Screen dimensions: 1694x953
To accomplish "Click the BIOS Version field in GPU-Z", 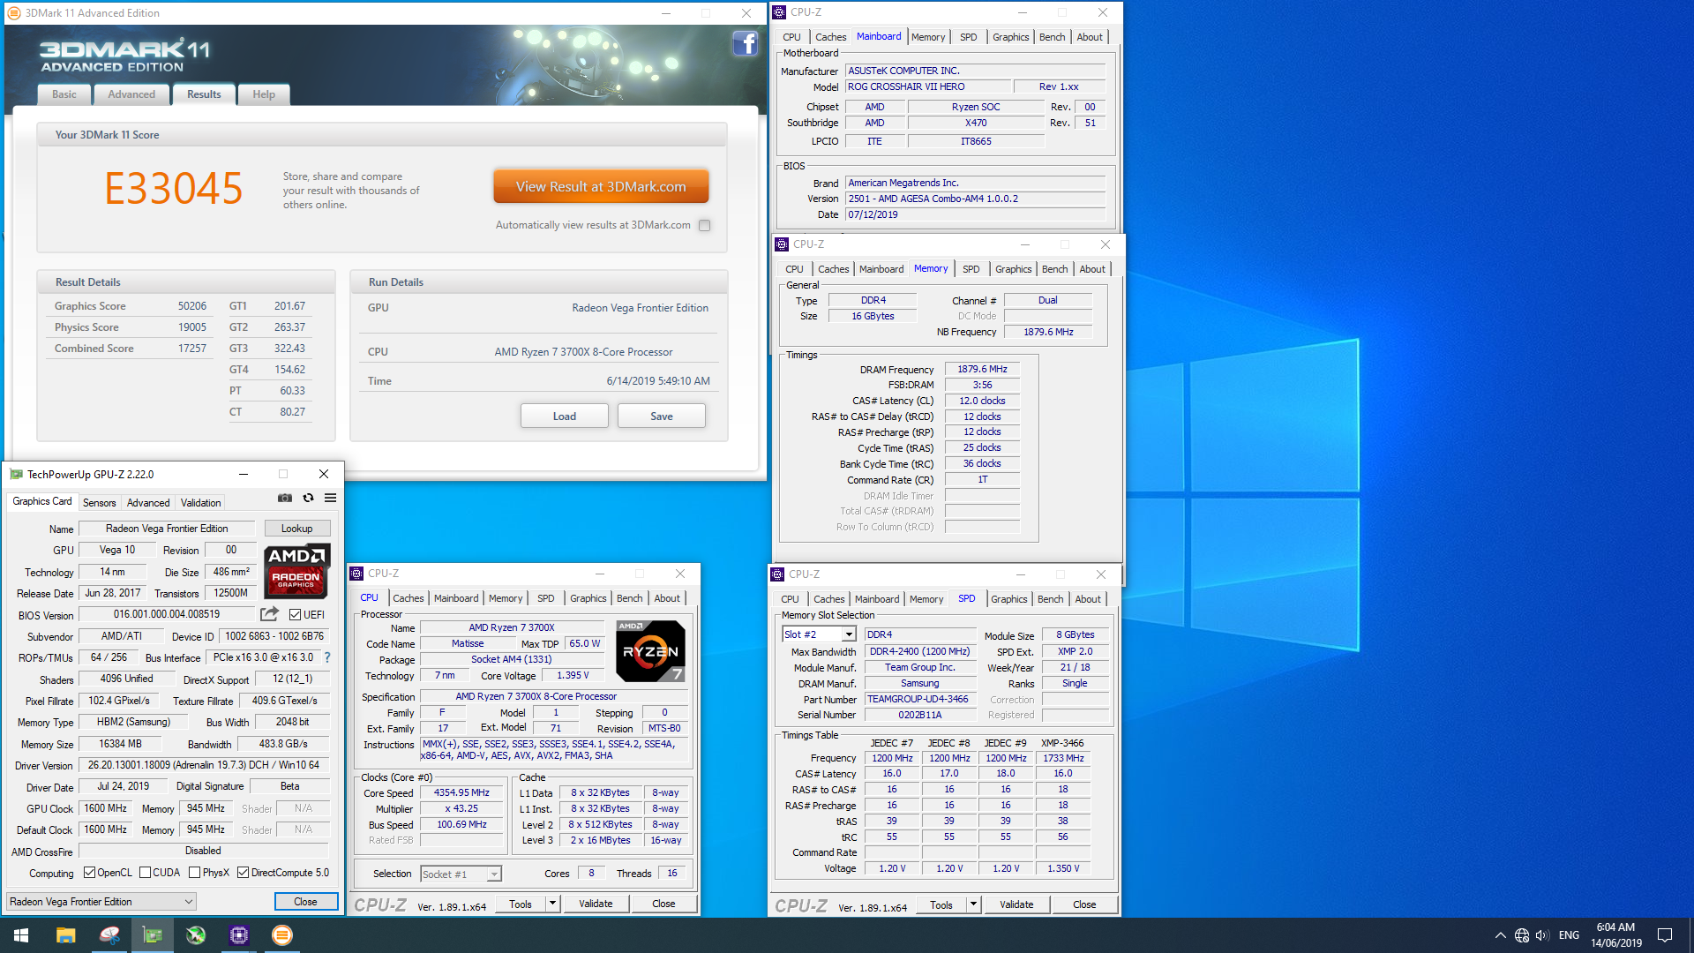I will 167,614.
